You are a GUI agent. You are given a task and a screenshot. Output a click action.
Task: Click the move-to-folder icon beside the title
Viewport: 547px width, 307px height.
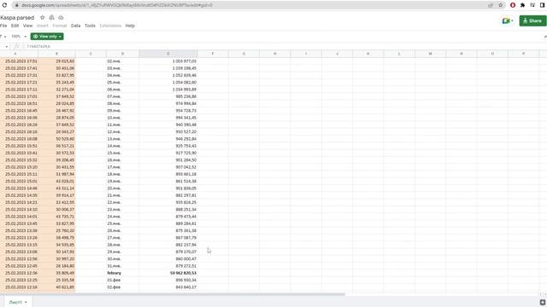coord(51,17)
